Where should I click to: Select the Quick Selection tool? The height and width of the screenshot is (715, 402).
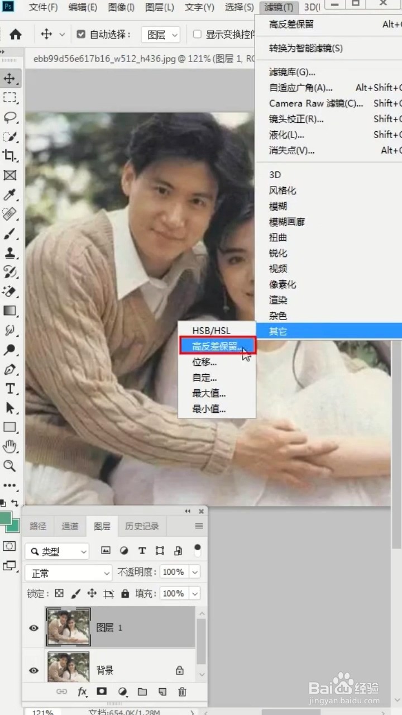pyautogui.click(x=9, y=136)
